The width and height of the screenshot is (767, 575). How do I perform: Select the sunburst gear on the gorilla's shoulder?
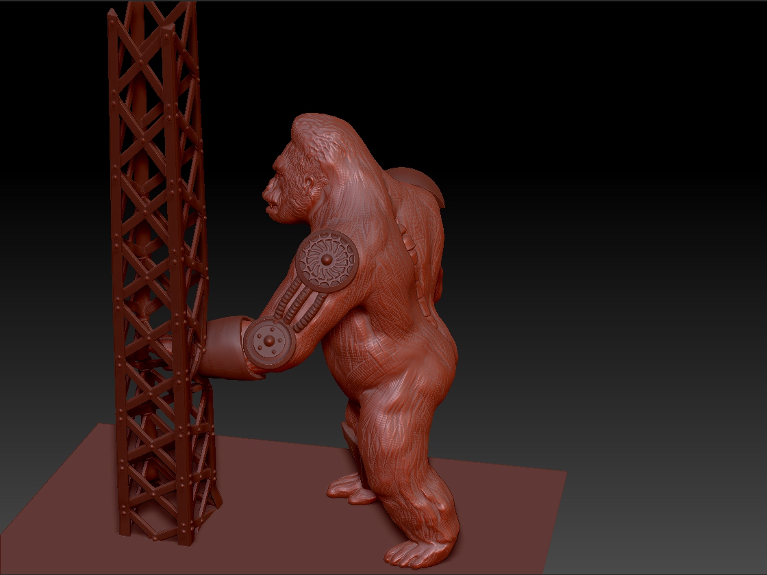pos(327,260)
